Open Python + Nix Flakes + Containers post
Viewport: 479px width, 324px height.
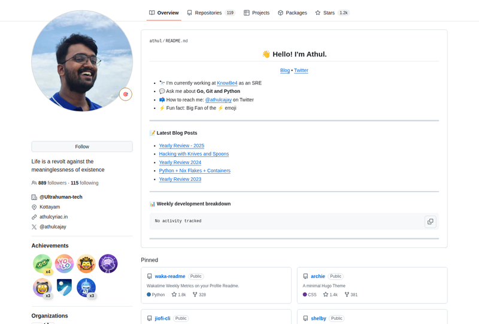[x=195, y=171]
